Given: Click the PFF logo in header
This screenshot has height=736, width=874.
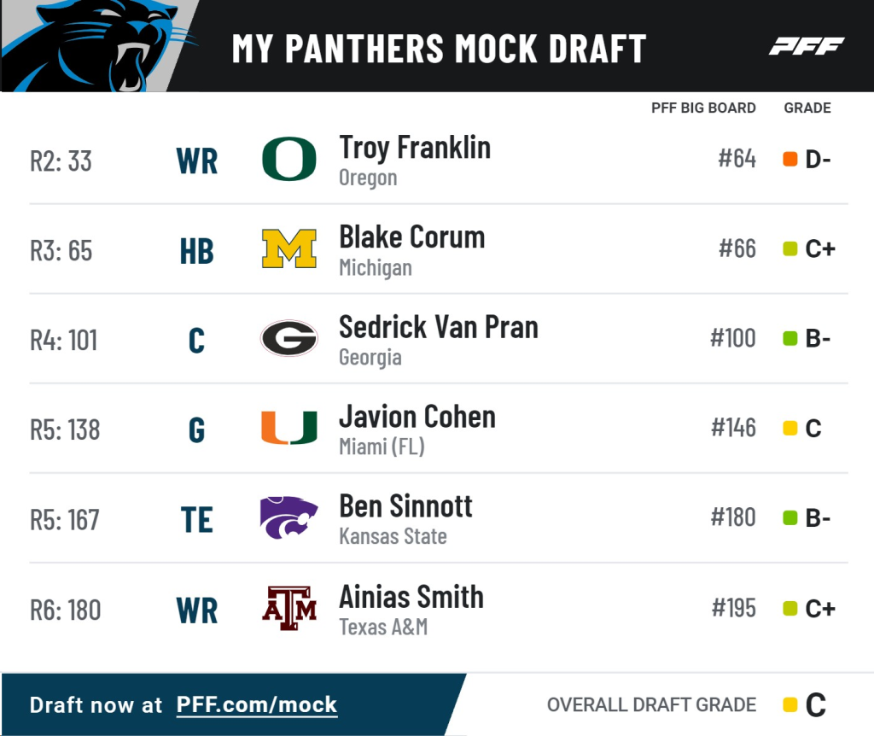Looking at the screenshot, I should coord(807,46).
